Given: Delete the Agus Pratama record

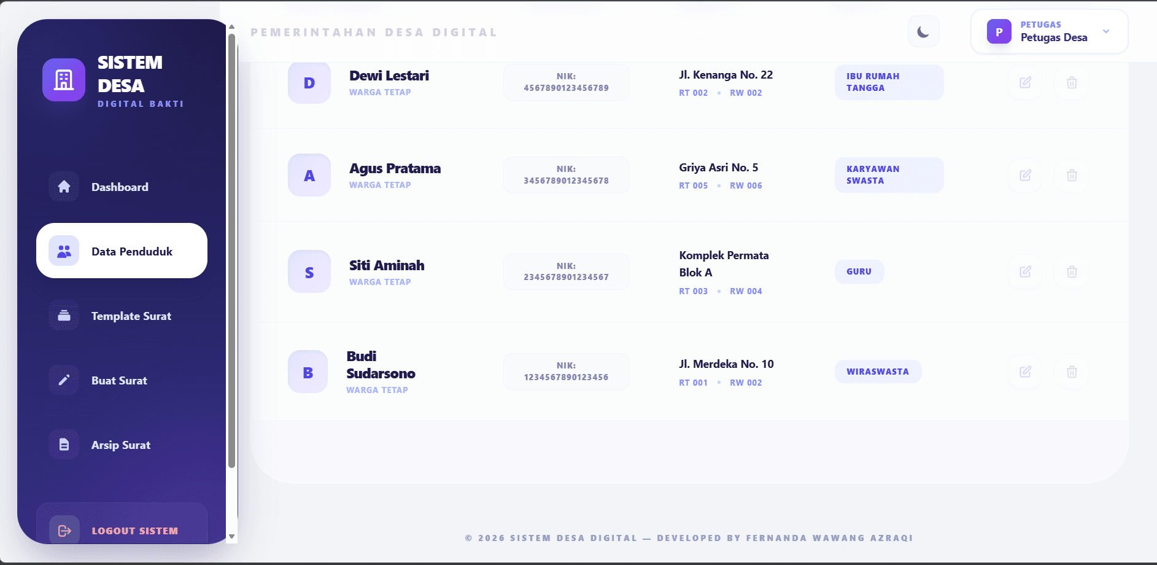Looking at the screenshot, I should coord(1072,175).
